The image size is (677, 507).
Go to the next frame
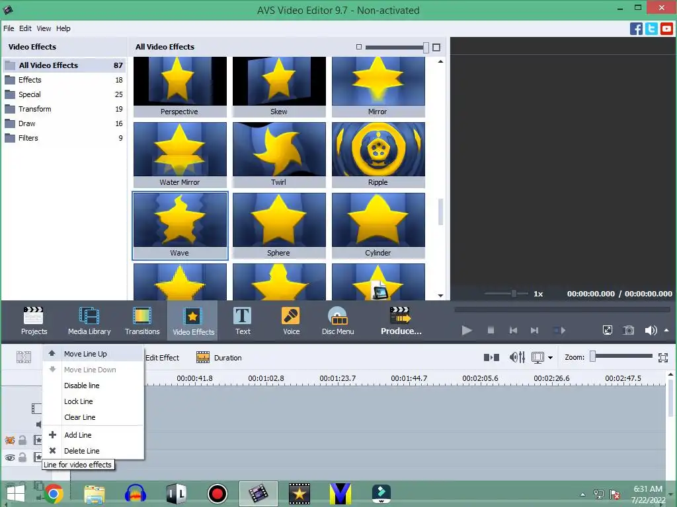[534, 330]
